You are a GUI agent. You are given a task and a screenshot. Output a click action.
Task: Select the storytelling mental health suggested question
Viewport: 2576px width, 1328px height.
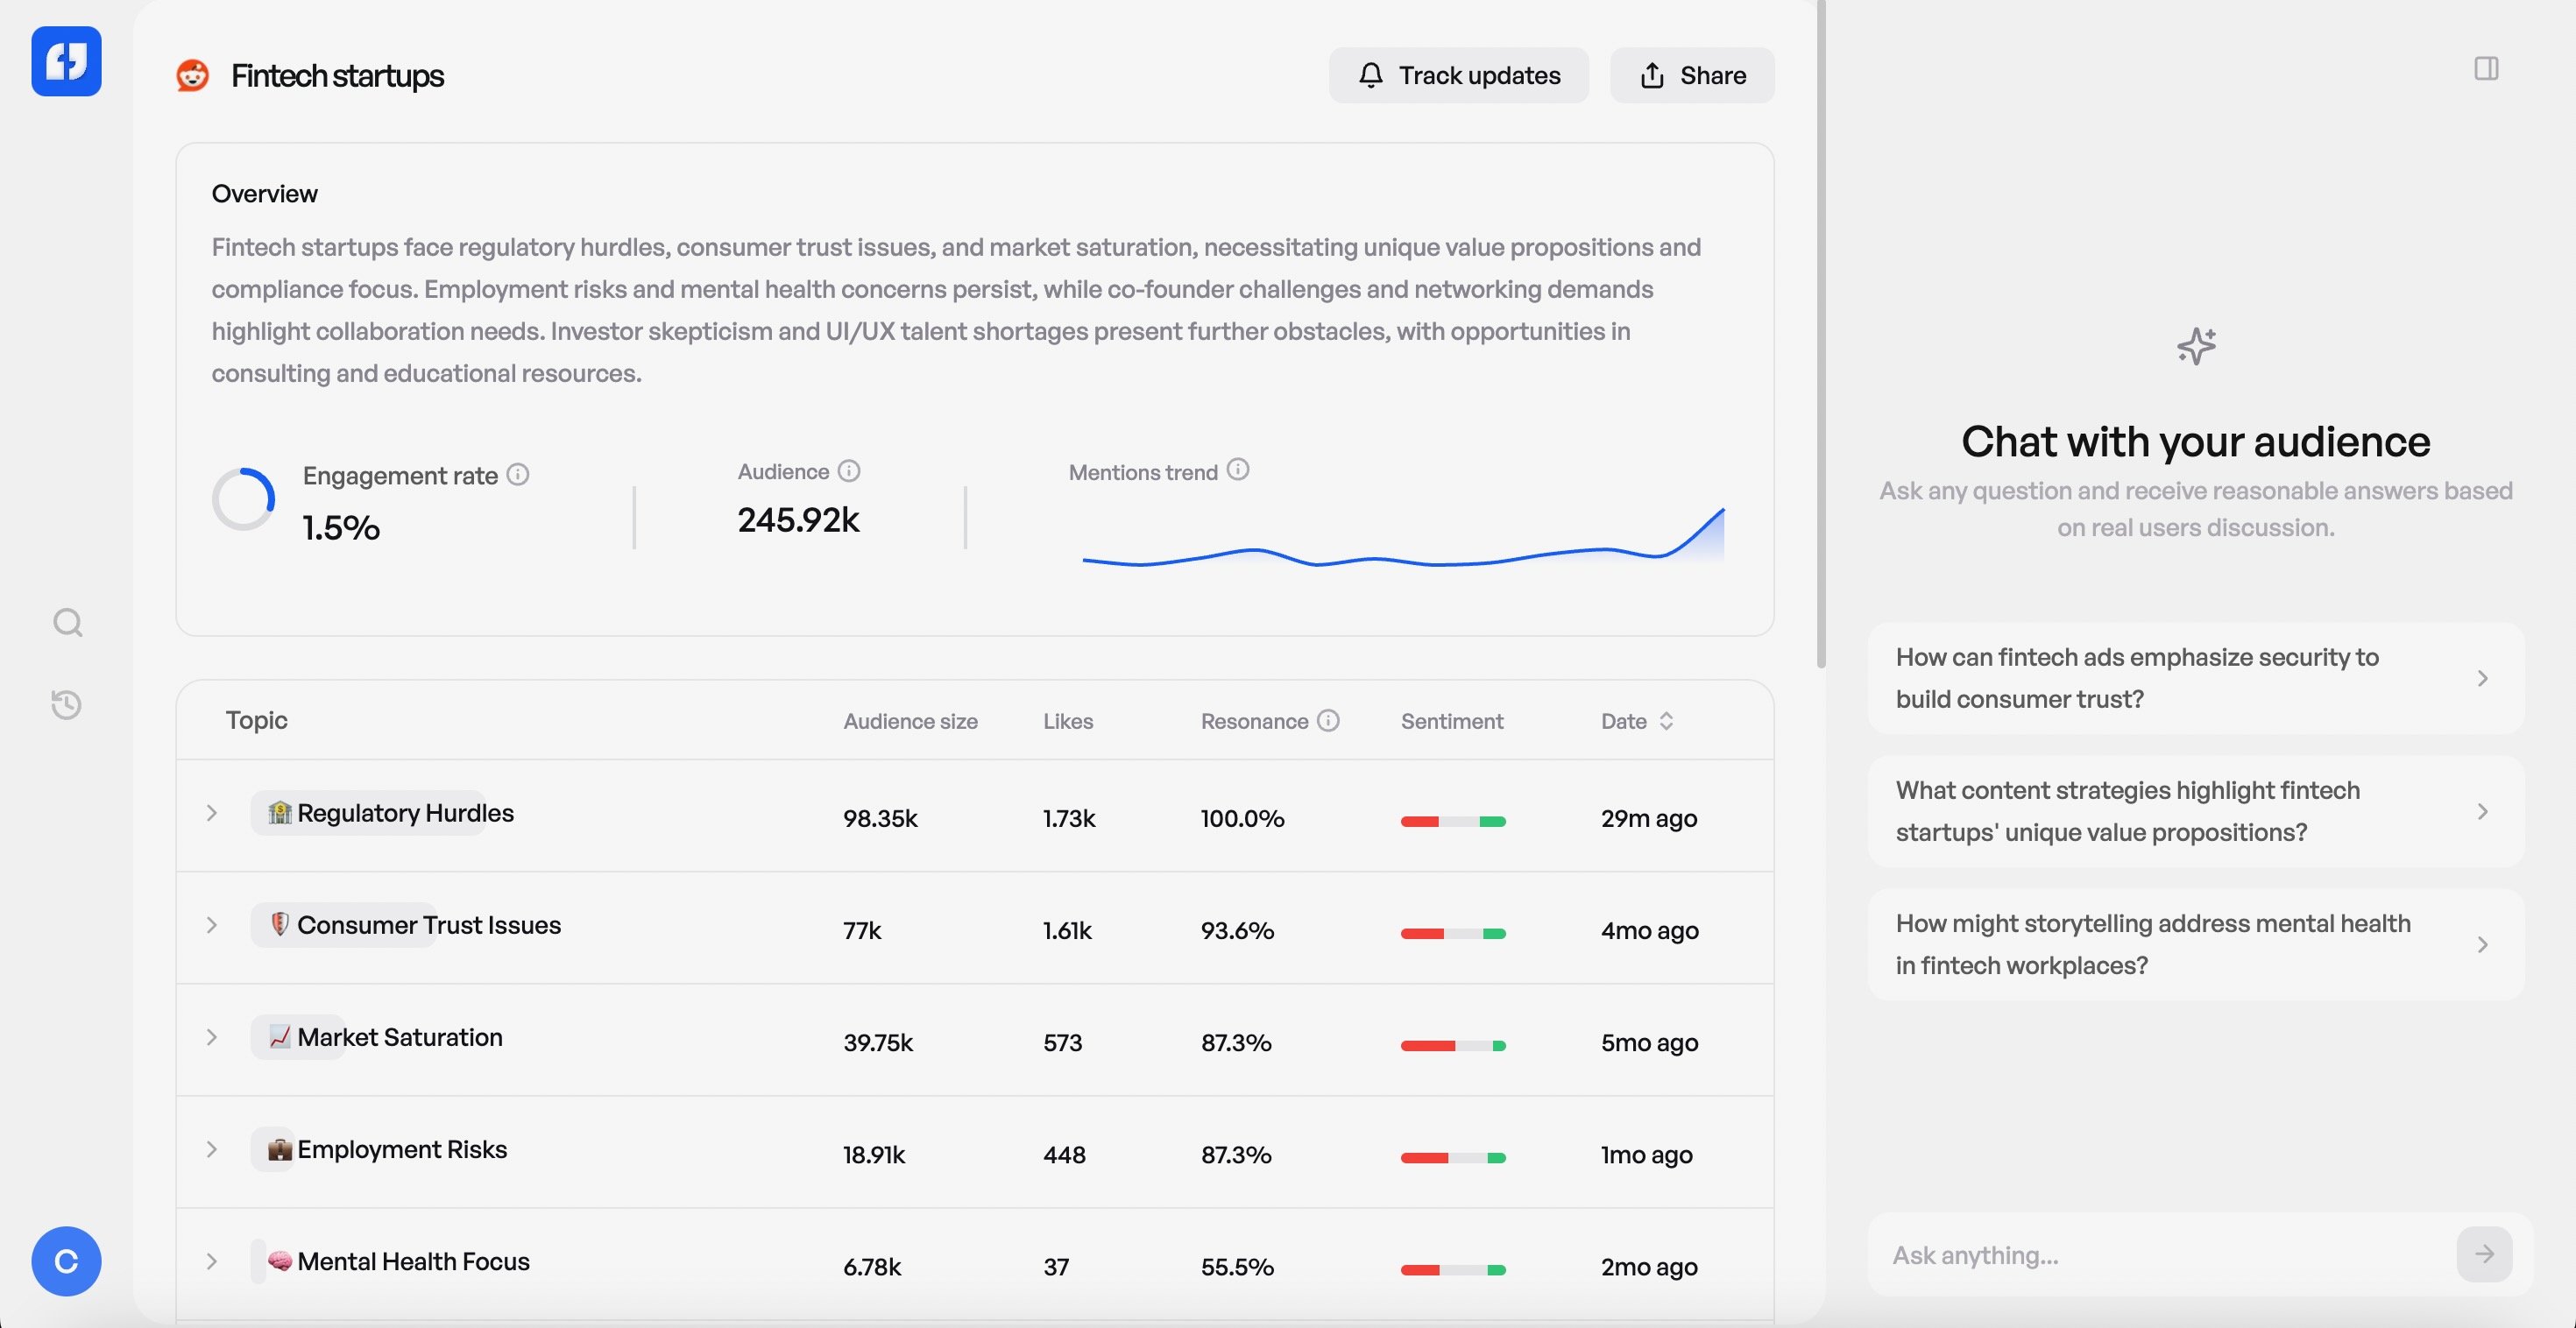pyautogui.click(x=2195, y=944)
